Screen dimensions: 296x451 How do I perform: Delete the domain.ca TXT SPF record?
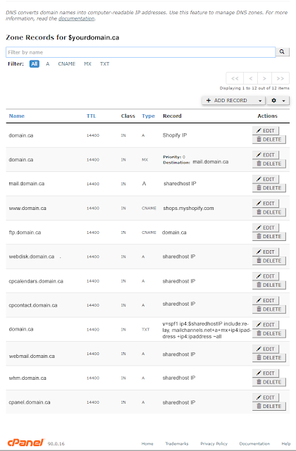click(x=269, y=333)
